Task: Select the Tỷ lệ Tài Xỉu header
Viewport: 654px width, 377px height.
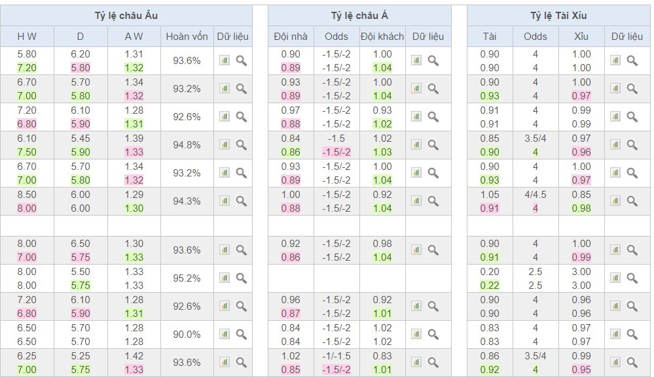Action: (558, 16)
